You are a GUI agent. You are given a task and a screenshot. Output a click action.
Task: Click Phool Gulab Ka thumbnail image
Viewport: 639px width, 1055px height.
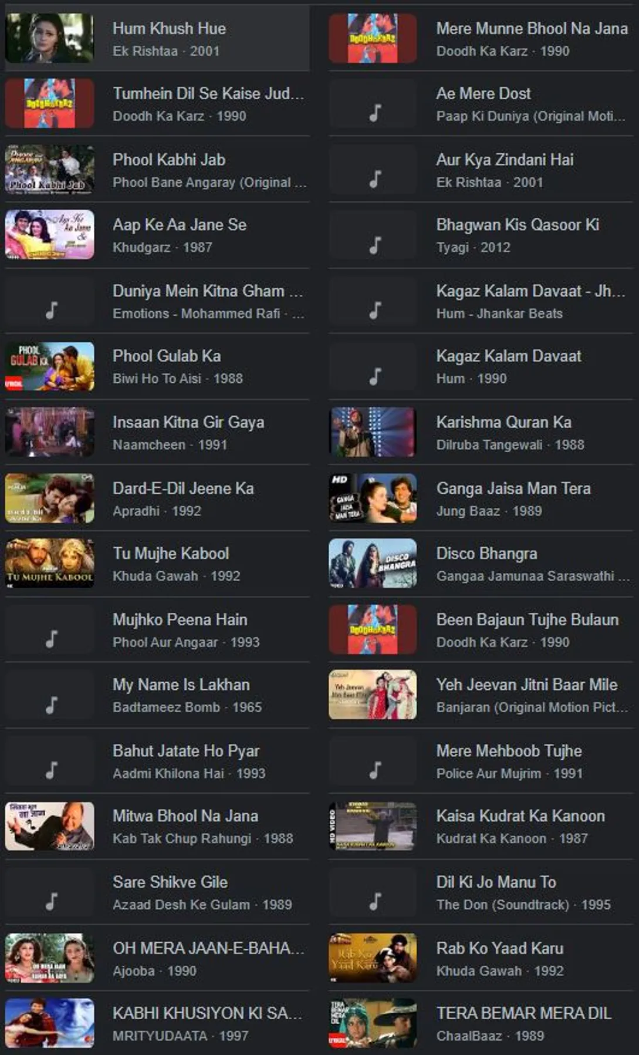coord(49,366)
